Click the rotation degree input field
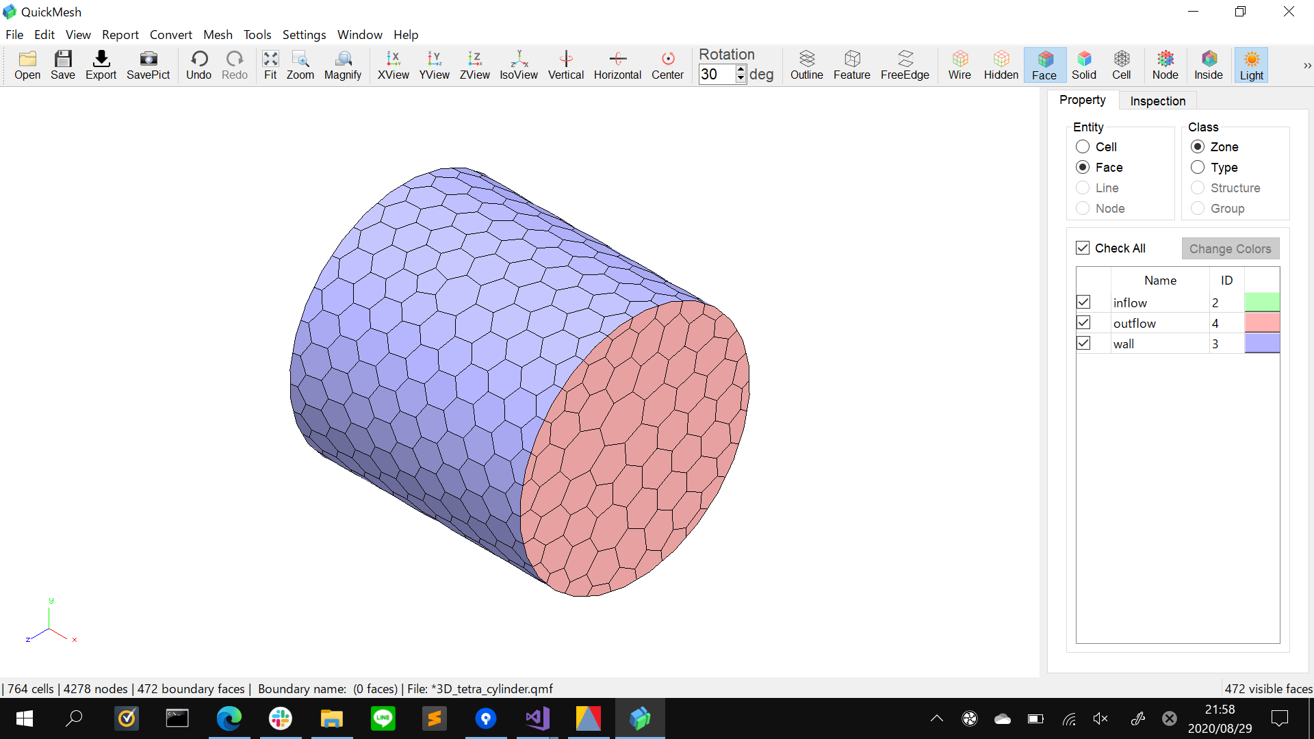Image resolution: width=1314 pixels, height=739 pixels. 717,74
